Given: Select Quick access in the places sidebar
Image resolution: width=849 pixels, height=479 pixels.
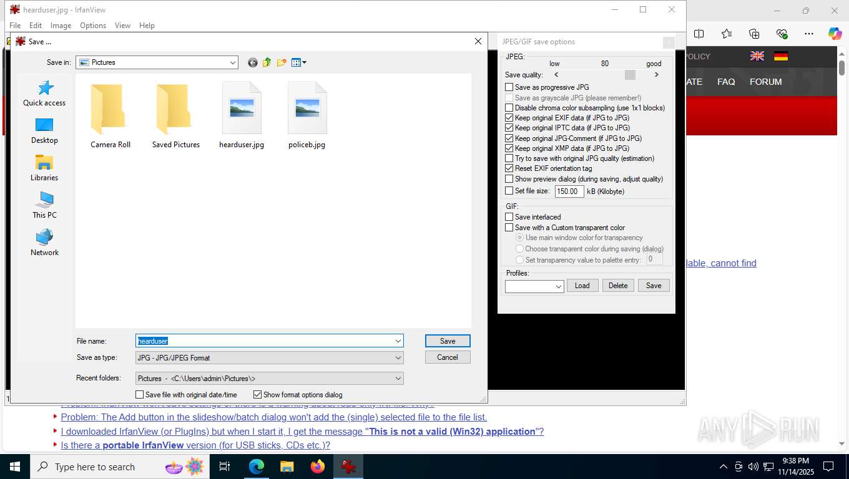Looking at the screenshot, I should coord(44,94).
